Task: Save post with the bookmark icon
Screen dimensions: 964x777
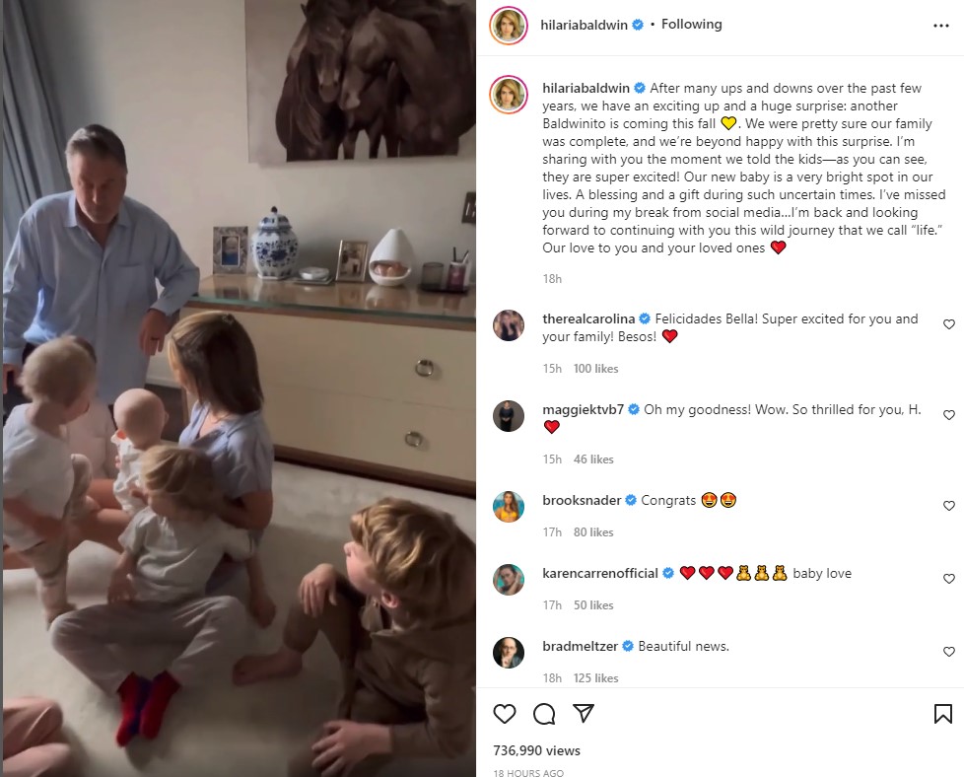Action: (x=942, y=714)
